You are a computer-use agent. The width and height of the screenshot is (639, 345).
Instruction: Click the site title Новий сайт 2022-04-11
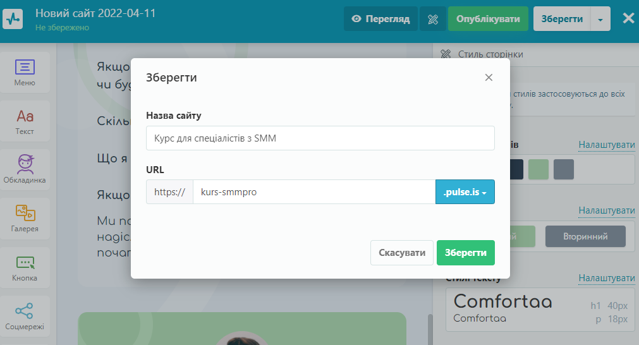coord(96,13)
